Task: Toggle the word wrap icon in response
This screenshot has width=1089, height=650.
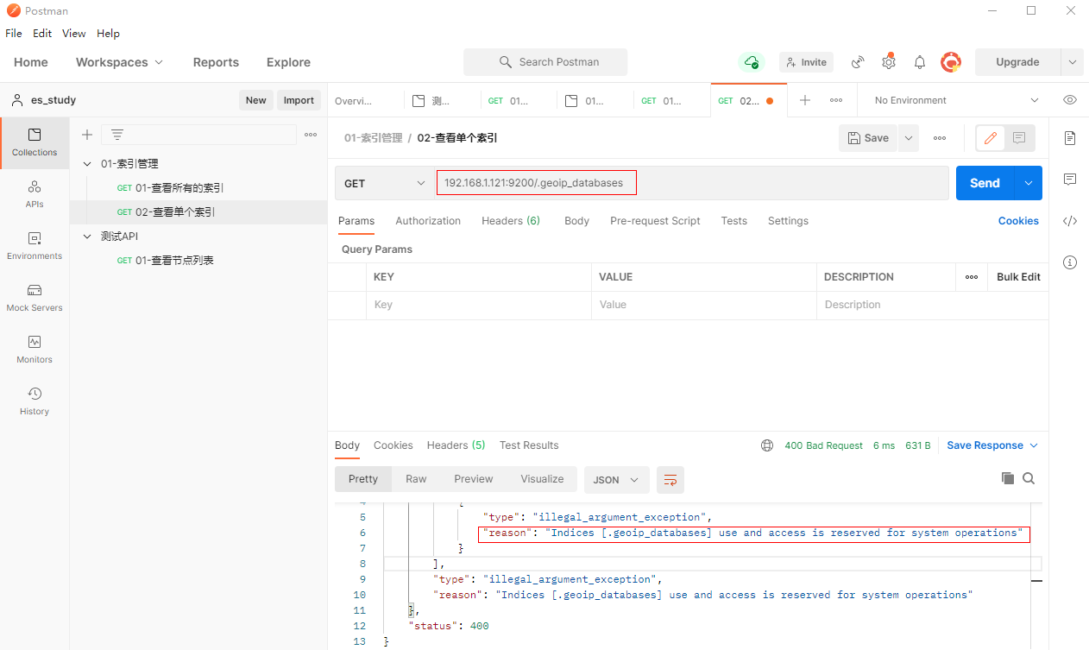Action: click(x=670, y=480)
